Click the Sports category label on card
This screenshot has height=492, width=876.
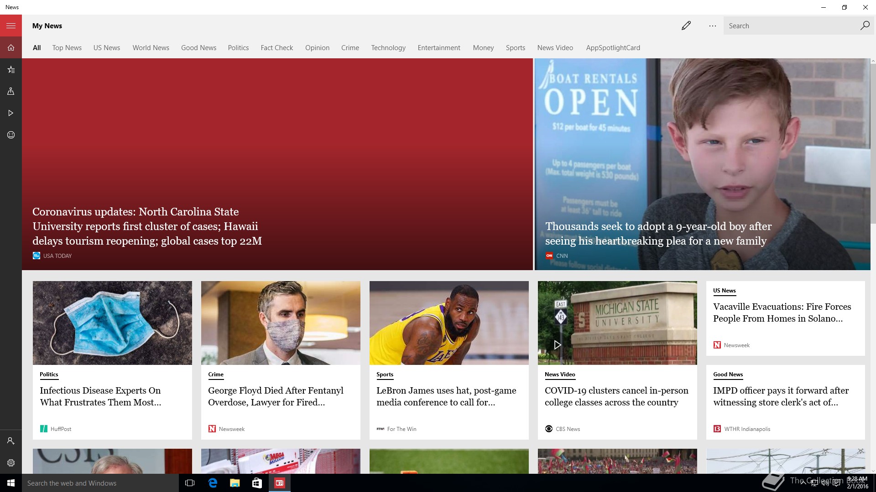(x=385, y=374)
